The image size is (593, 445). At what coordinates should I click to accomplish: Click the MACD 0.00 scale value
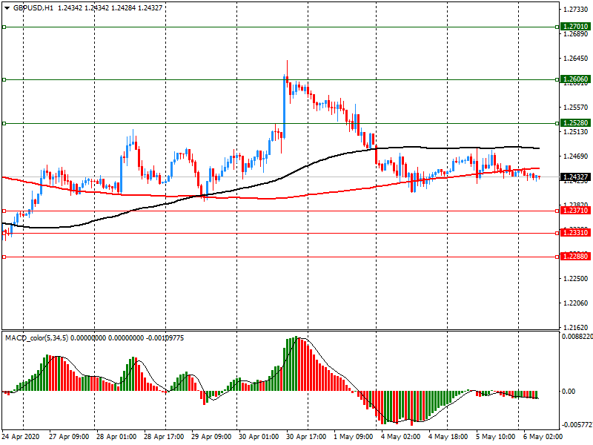pyautogui.click(x=569, y=392)
